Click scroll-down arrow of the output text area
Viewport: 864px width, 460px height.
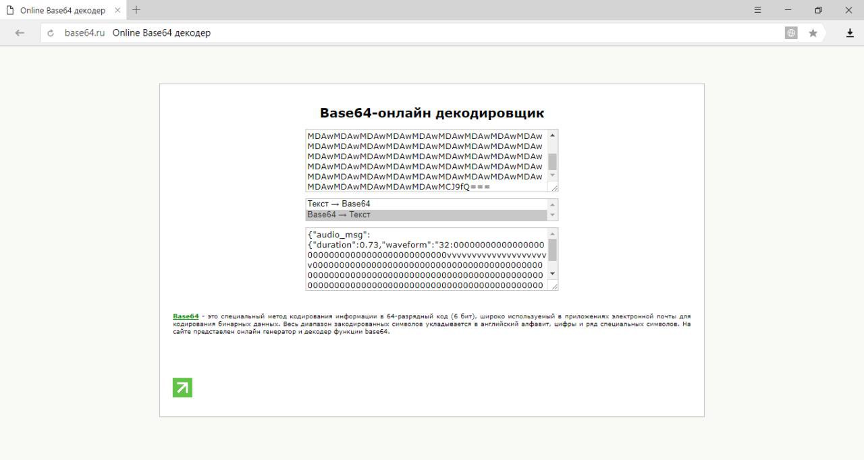(x=553, y=274)
